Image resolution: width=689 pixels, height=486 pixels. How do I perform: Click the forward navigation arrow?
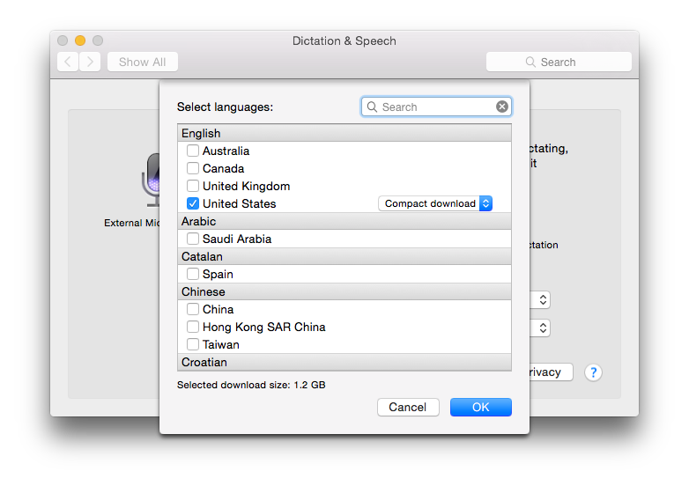(x=90, y=62)
